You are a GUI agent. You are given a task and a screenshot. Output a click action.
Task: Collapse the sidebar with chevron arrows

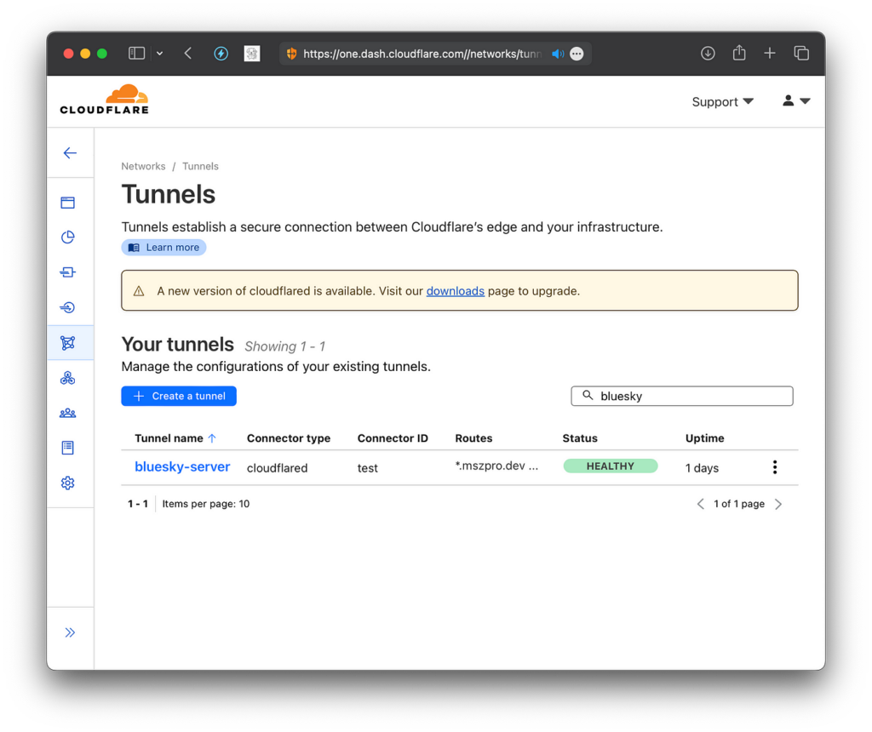point(70,632)
